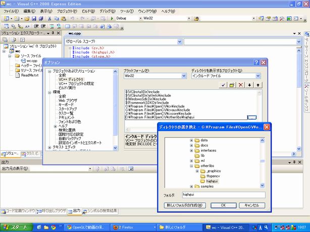Open the Tools menu
The image size is (310, 232).
point(127,11)
